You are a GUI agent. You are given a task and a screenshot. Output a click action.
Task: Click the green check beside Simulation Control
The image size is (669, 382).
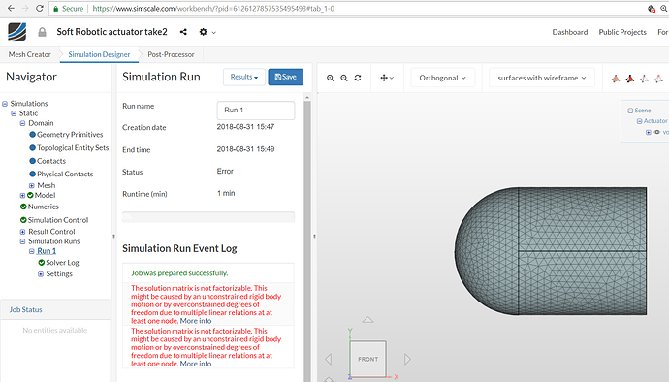pos(23,220)
